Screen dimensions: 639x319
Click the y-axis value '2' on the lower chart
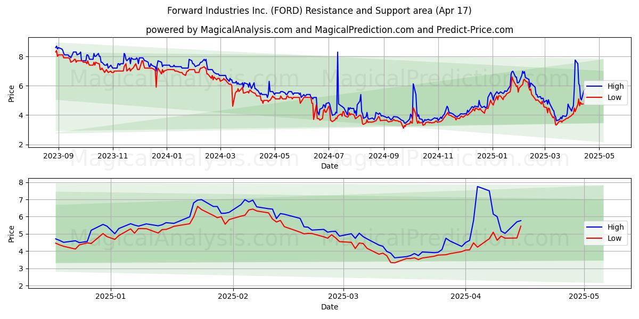[x=22, y=286]
